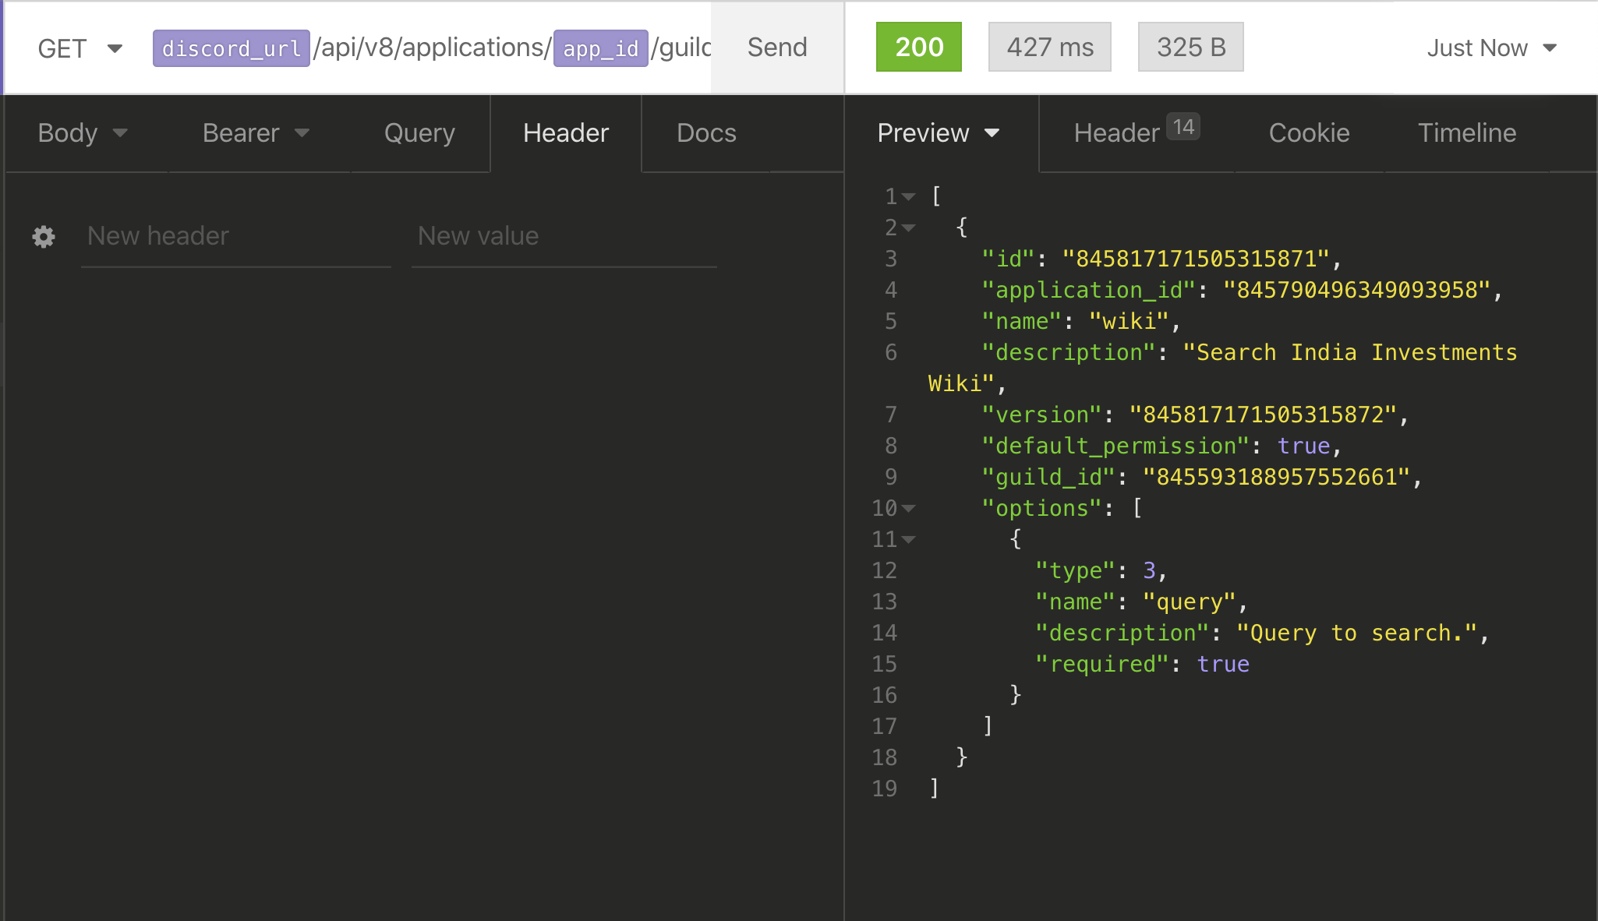Click the Send button
Screen dimensions: 1598x921
pyautogui.click(x=776, y=48)
